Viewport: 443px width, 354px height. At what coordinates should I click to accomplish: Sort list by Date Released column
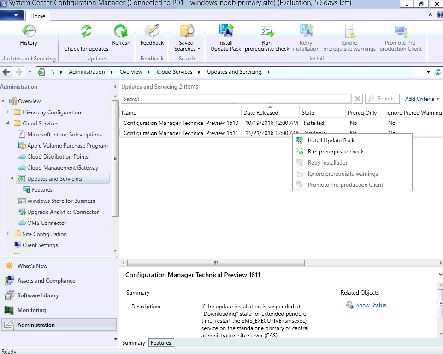[x=271, y=112]
